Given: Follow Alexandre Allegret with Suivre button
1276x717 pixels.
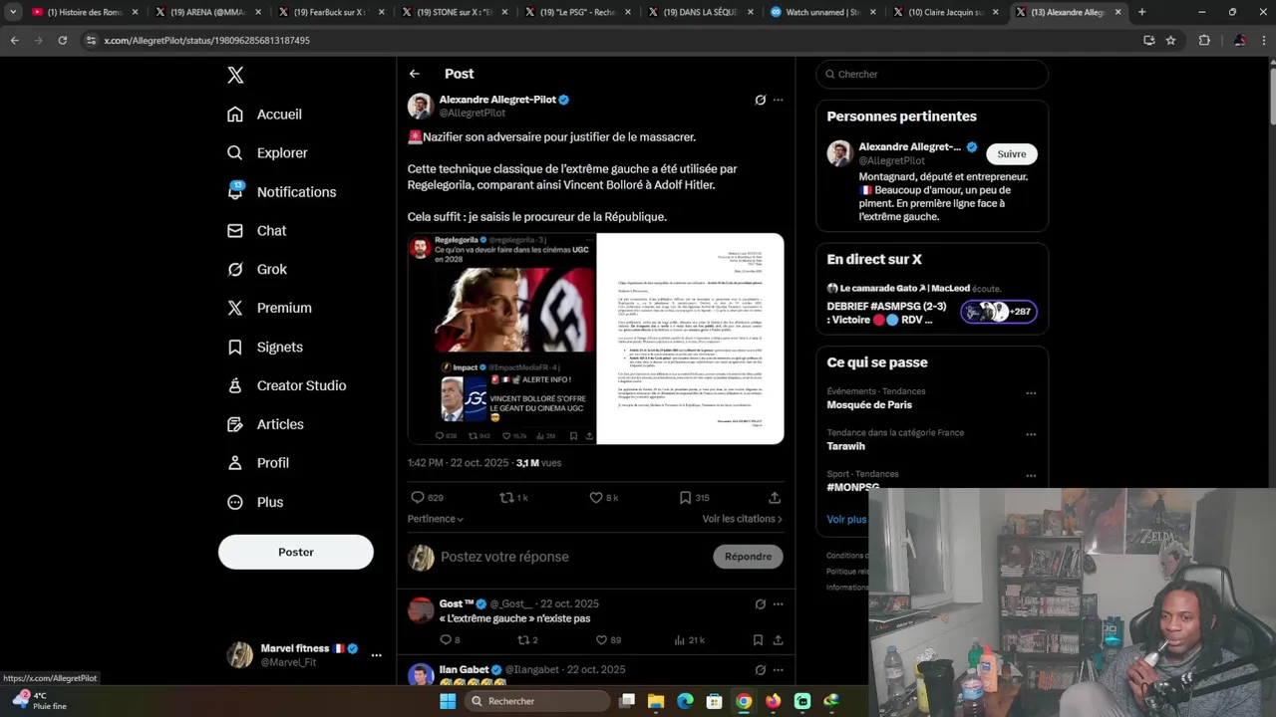Looking at the screenshot, I should tap(1012, 153).
